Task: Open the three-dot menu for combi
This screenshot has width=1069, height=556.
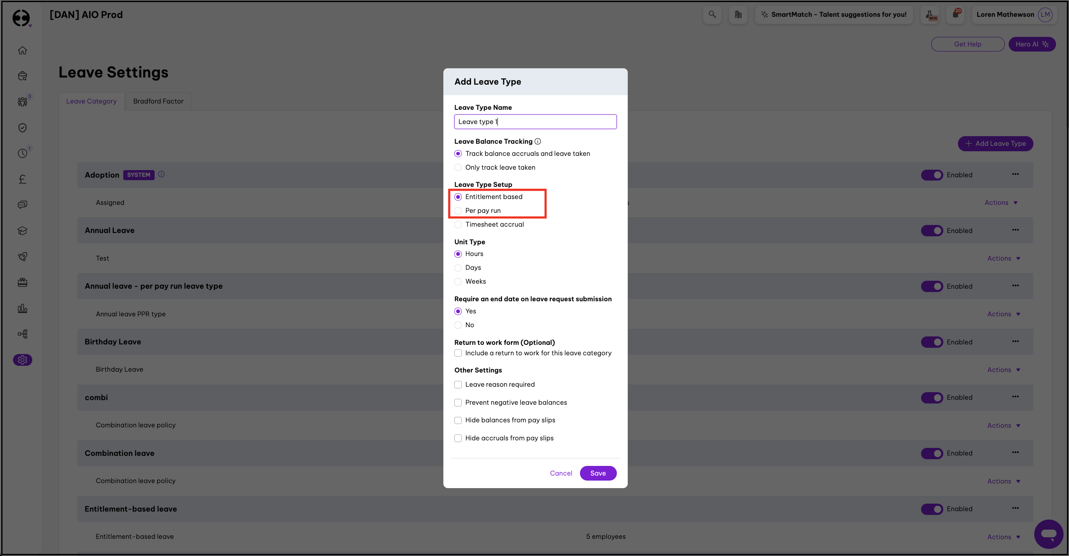Action: pyautogui.click(x=1015, y=397)
